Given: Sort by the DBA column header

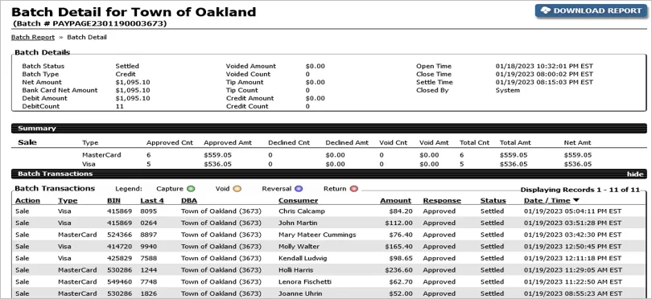Looking at the screenshot, I should coord(189,201).
